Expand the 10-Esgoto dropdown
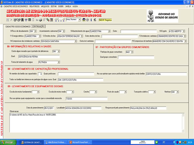This screenshot has width=194, height=145. tap(184, 31)
